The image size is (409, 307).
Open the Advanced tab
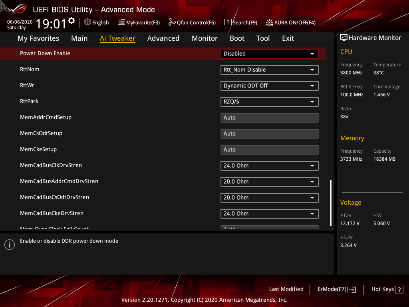coord(163,38)
